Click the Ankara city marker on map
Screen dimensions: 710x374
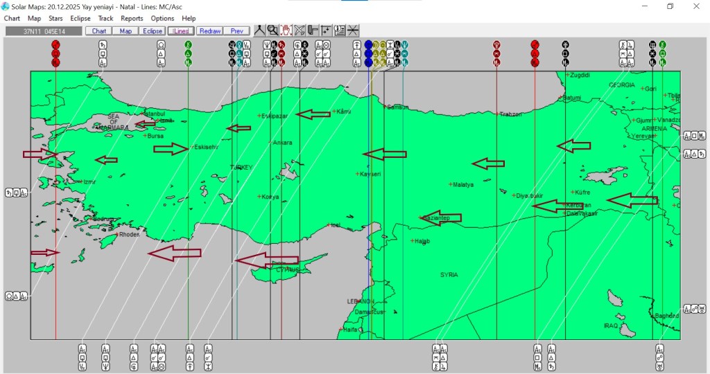coord(271,143)
